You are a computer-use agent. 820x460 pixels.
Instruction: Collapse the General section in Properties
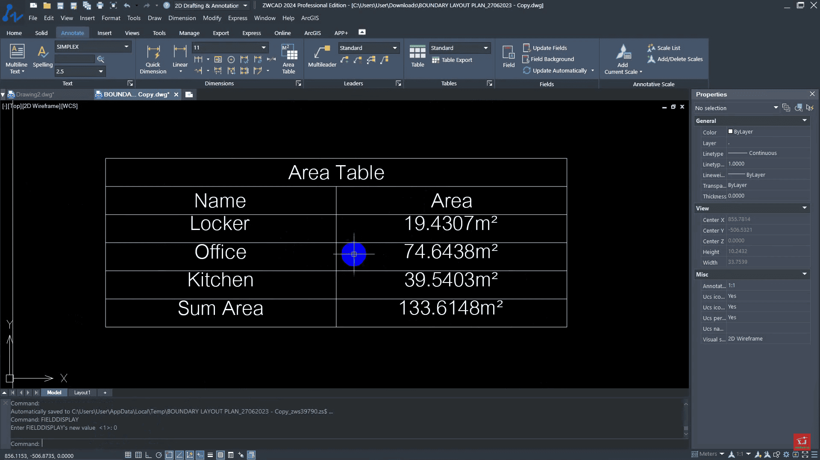(805, 121)
